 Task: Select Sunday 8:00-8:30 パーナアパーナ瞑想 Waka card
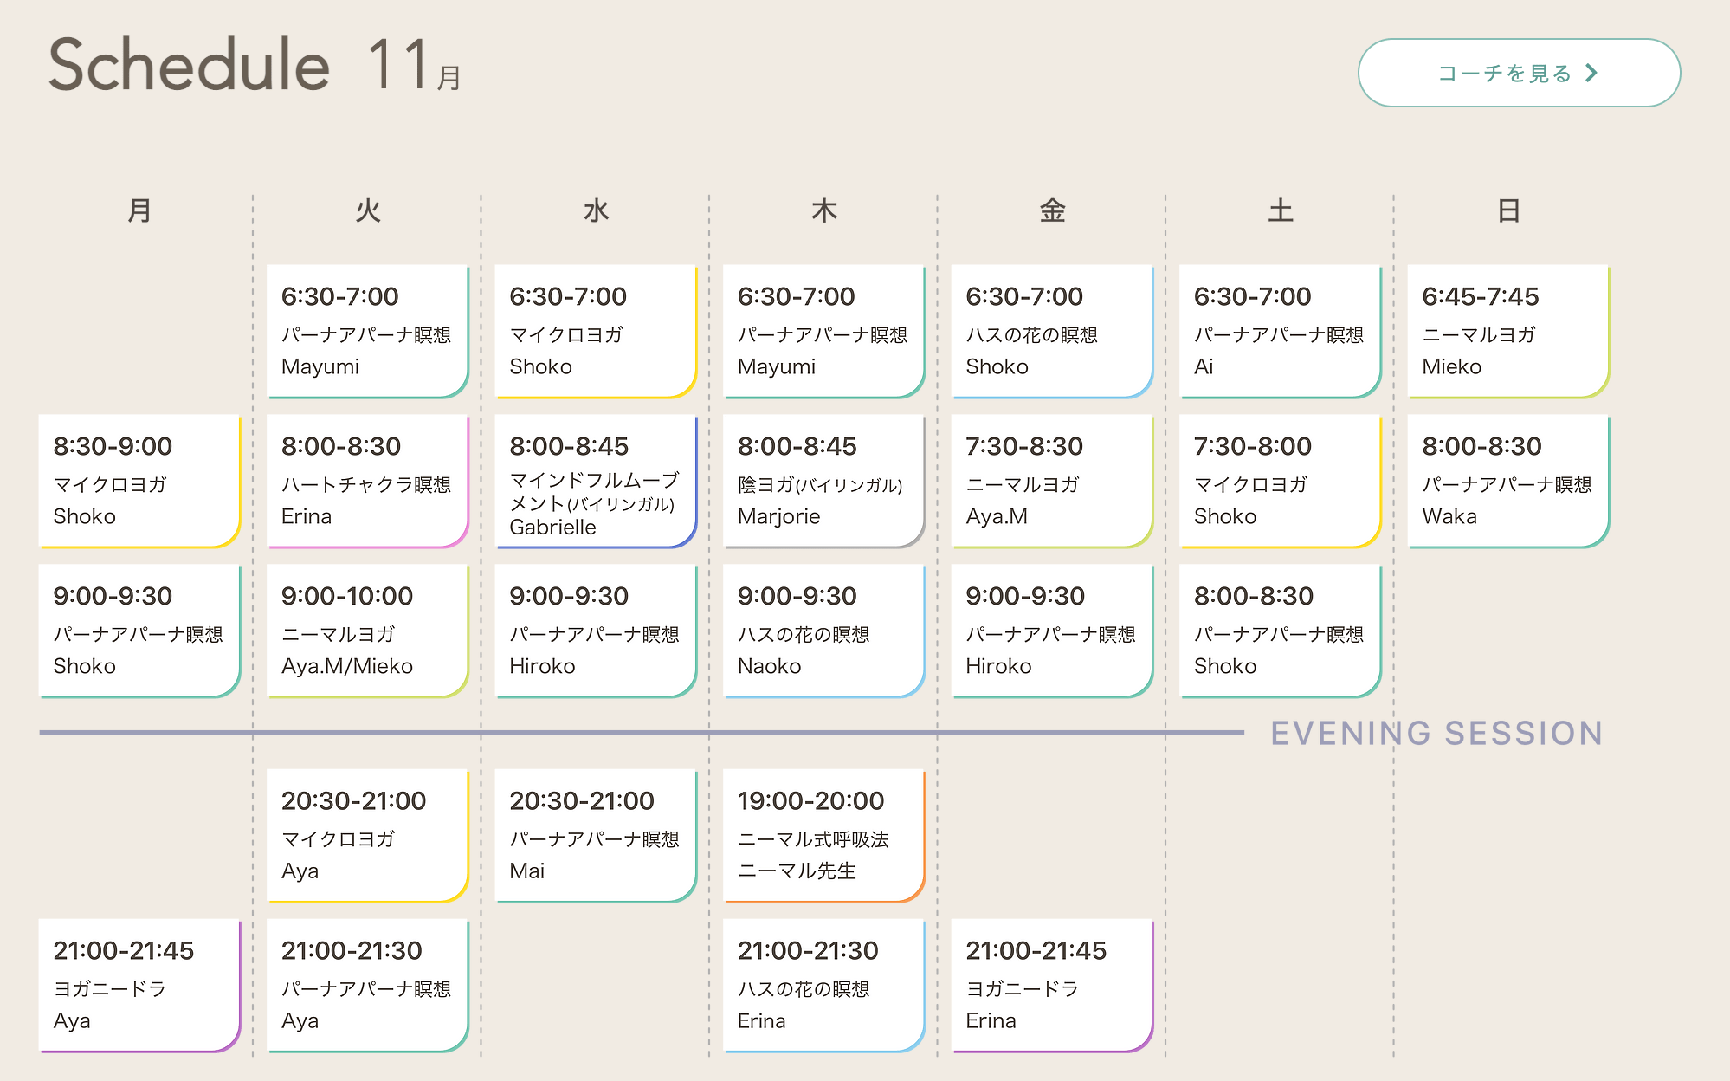click(x=1508, y=482)
